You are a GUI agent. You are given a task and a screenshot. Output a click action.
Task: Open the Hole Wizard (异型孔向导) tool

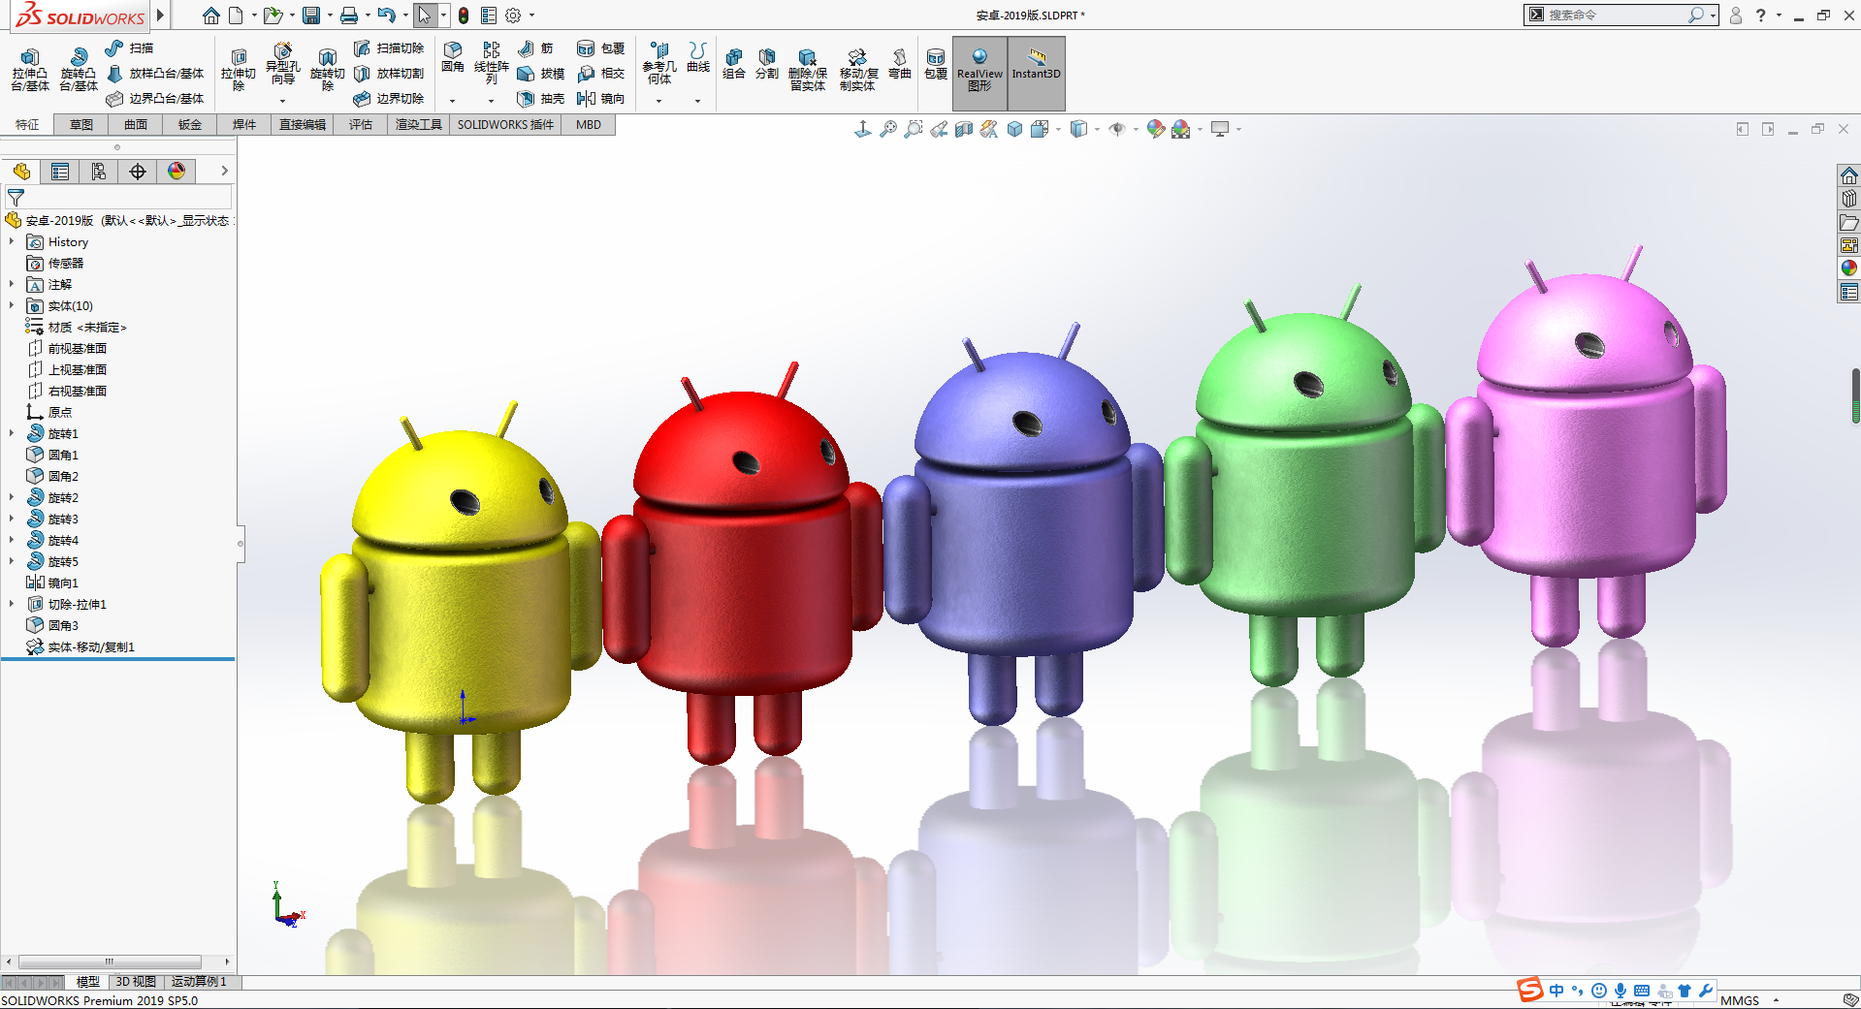coord(282,64)
